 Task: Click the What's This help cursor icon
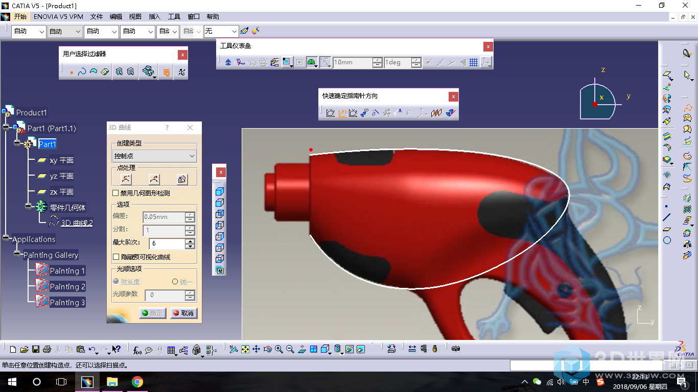pos(116,350)
